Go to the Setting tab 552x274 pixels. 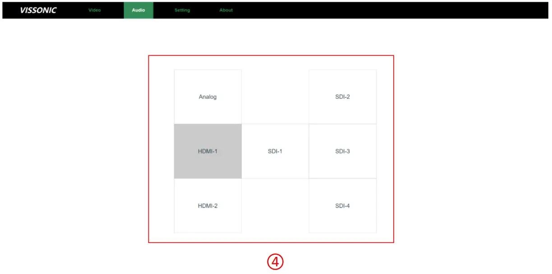point(182,10)
